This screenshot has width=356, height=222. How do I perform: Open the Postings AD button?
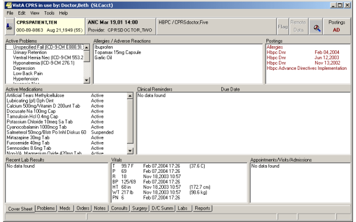(x=336, y=27)
